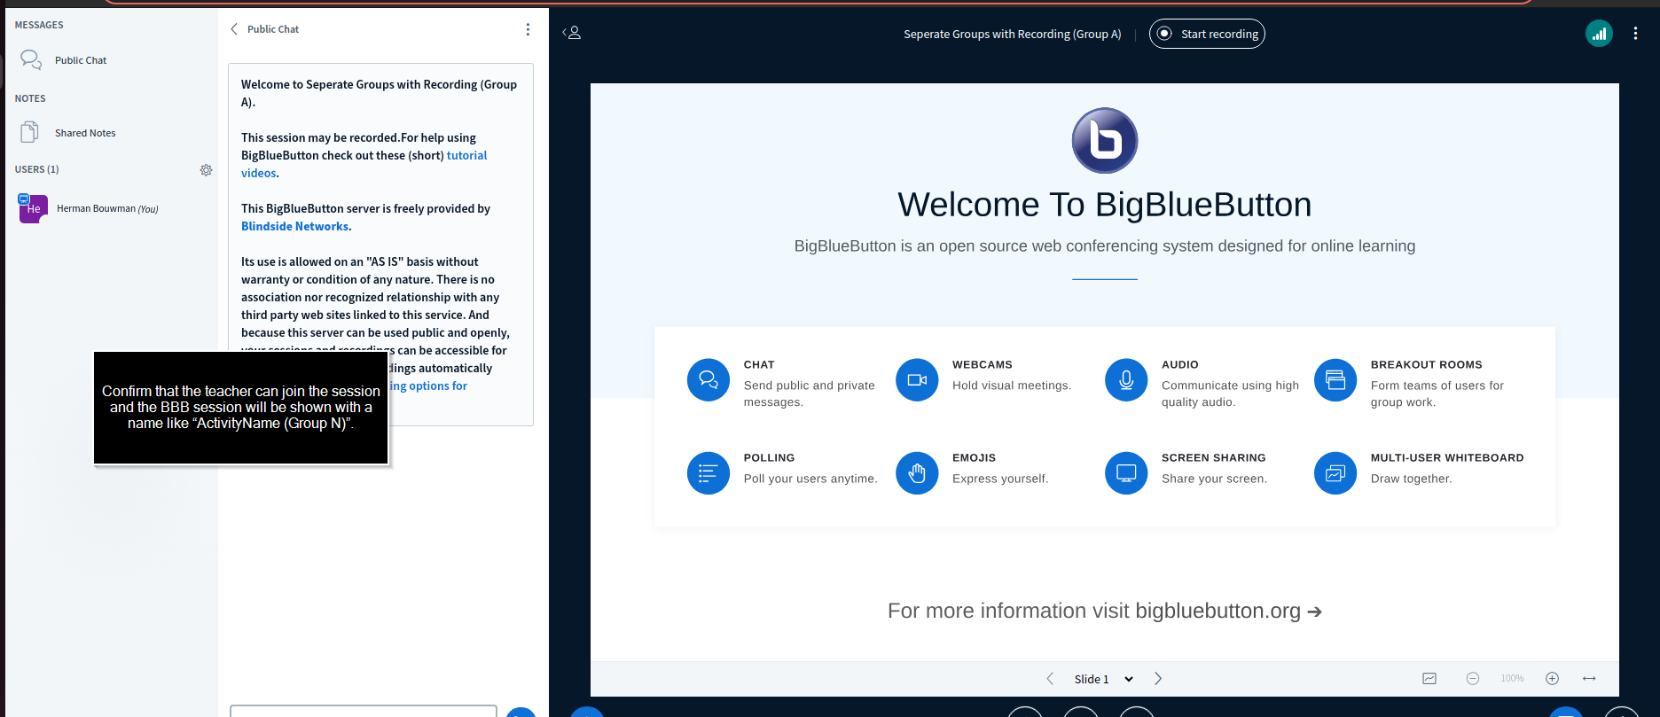Click the POLLING list icon on the slide
Image resolution: width=1660 pixels, height=717 pixels.
point(708,473)
